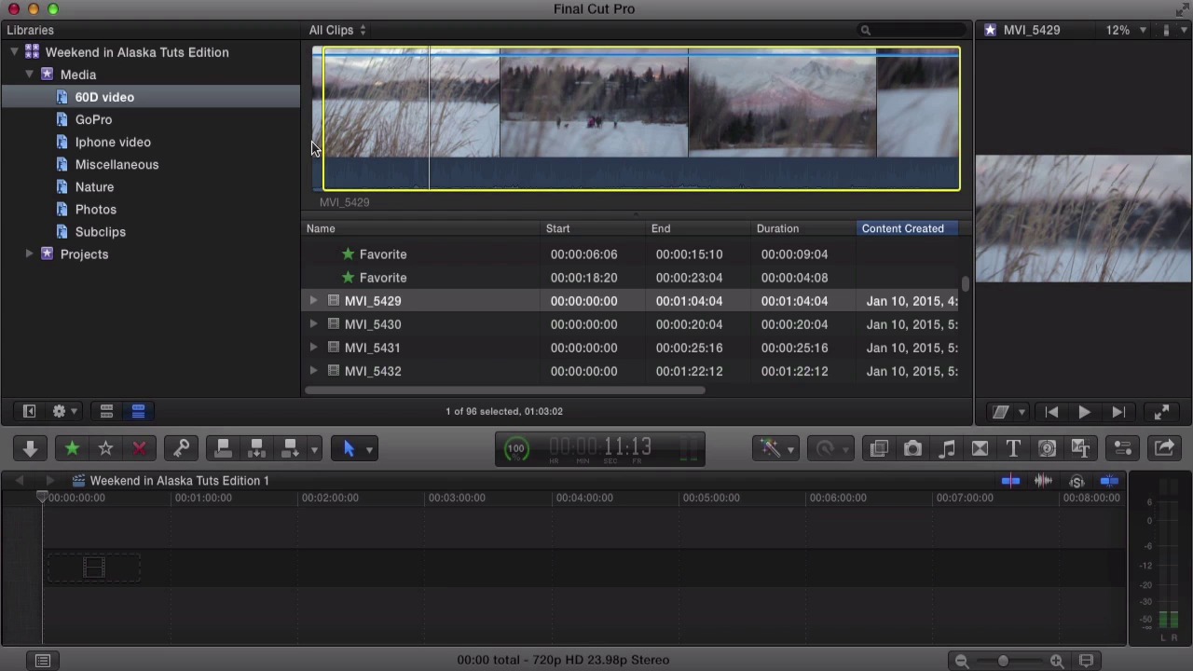This screenshot has height=671, width=1193.
Task: Toggle viewer full screen playback
Action: tap(1162, 412)
